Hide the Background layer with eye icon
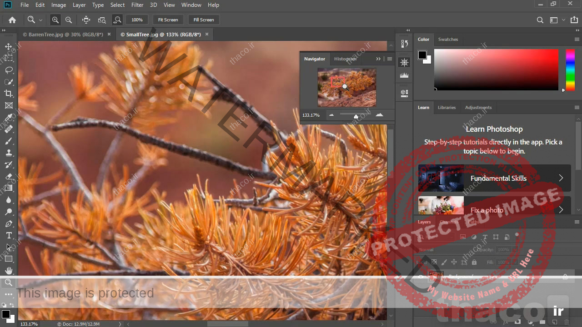The height and width of the screenshot is (327, 582). pyautogui.click(x=421, y=277)
